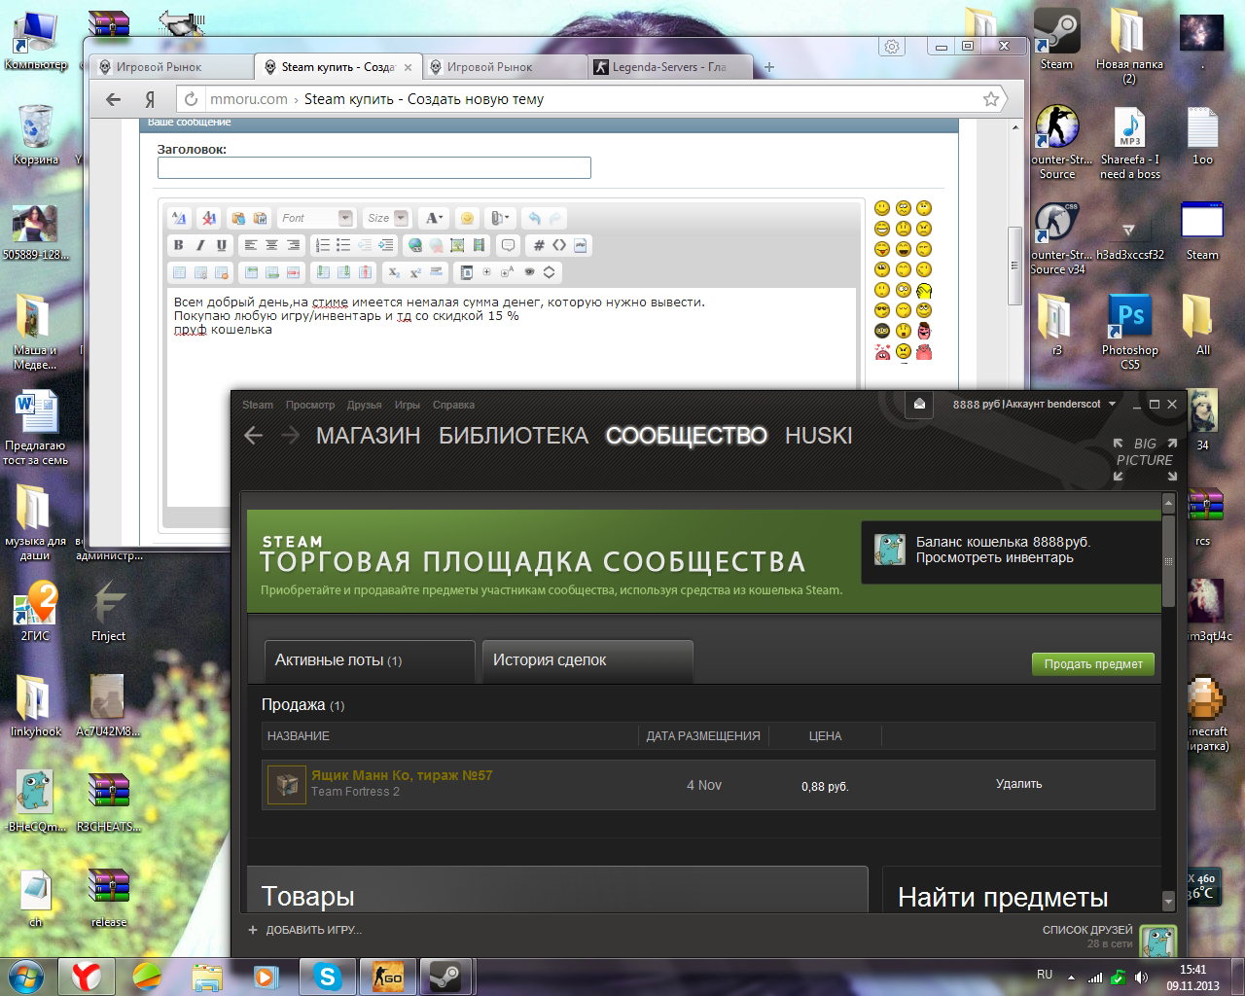Open browser settings gear icon
The image size is (1245, 996).
pyautogui.click(x=892, y=46)
